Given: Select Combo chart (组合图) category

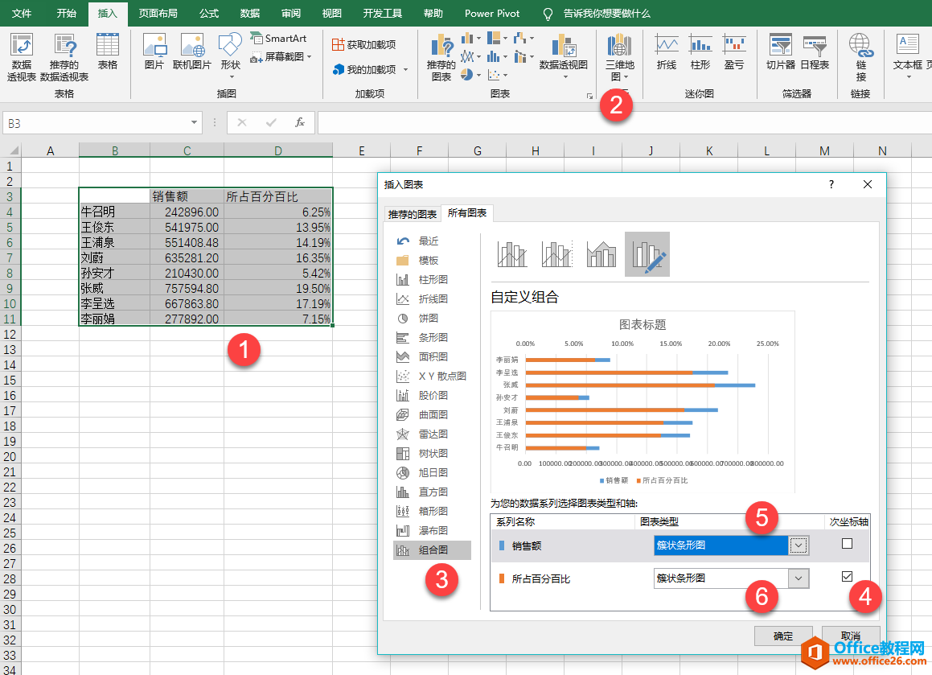Looking at the screenshot, I should pyautogui.click(x=432, y=550).
